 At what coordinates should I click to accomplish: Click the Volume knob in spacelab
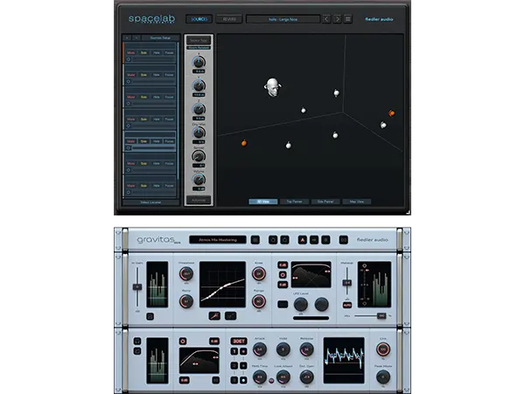[x=199, y=179]
